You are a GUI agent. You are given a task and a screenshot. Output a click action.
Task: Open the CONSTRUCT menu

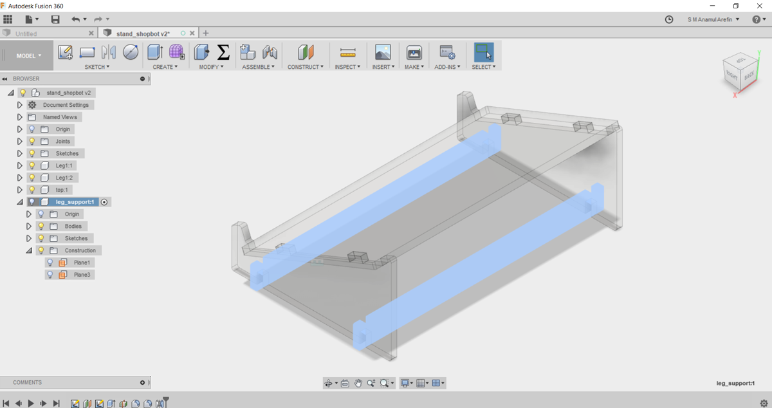(x=306, y=67)
